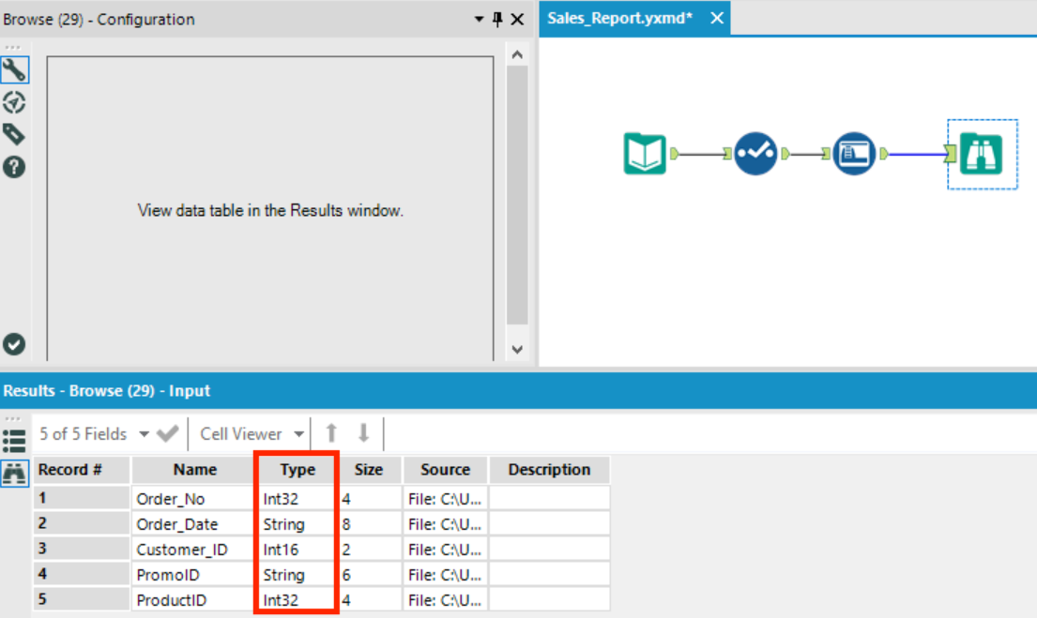Image resolution: width=1037 pixels, height=618 pixels.
Task: Click the annotation tag icon in left panel
Action: (x=14, y=133)
